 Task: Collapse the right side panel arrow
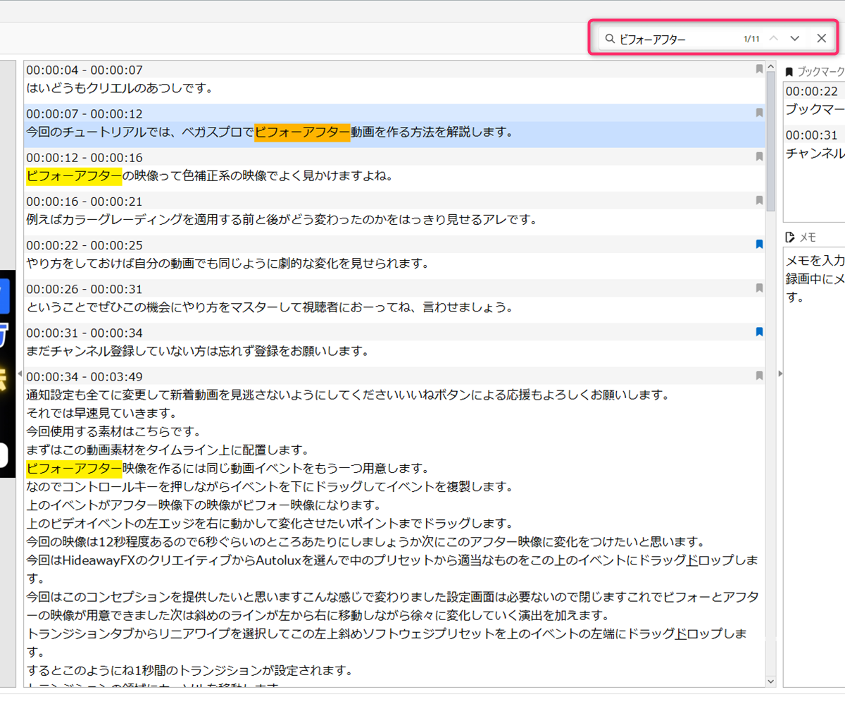click(x=780, y=373)
